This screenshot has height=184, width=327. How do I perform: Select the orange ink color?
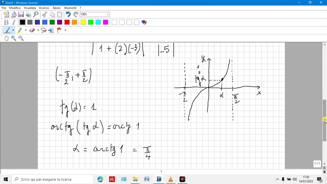[74, 22]
